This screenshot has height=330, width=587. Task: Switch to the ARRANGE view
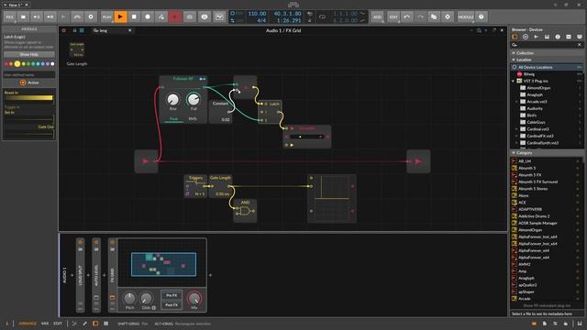point(28,324)
